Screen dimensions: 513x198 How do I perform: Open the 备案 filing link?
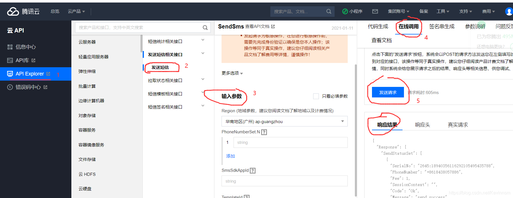click(x=424, y=11)
